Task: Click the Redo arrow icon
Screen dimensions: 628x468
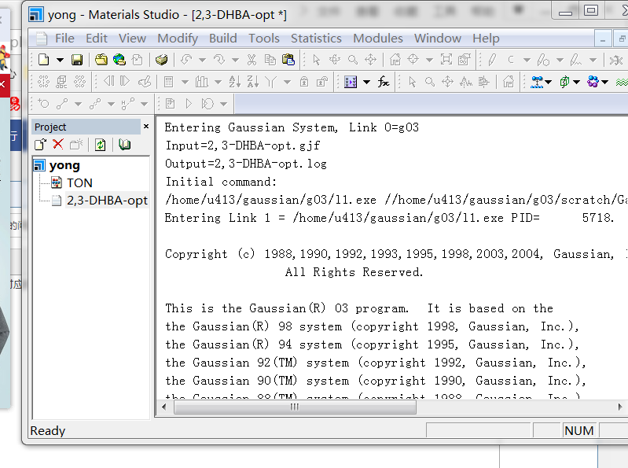Action: point(219,60)
